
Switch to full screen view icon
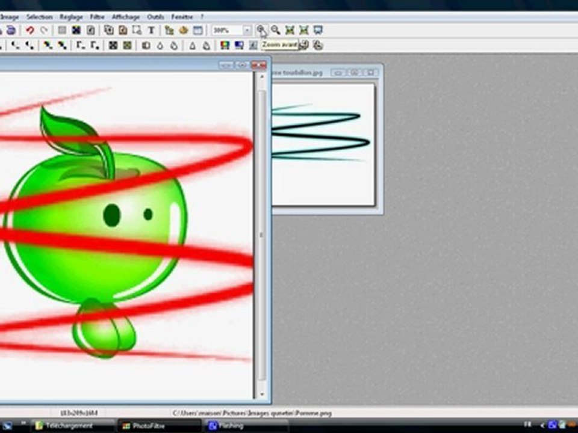pyautogui.click(x=318, y=30)
